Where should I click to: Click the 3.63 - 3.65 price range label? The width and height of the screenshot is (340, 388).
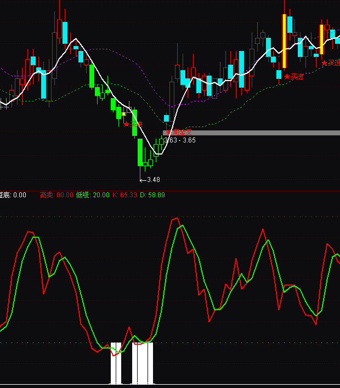[180, 140]
